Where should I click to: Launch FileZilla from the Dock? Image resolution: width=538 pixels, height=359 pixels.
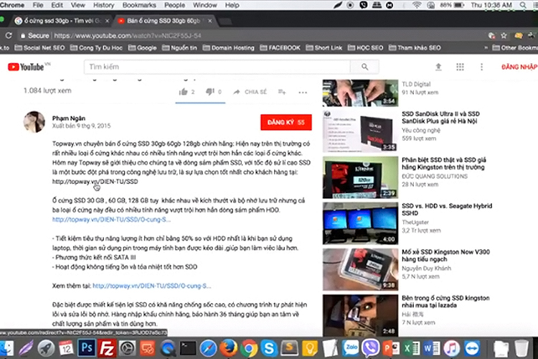click(x=107, y=348)
